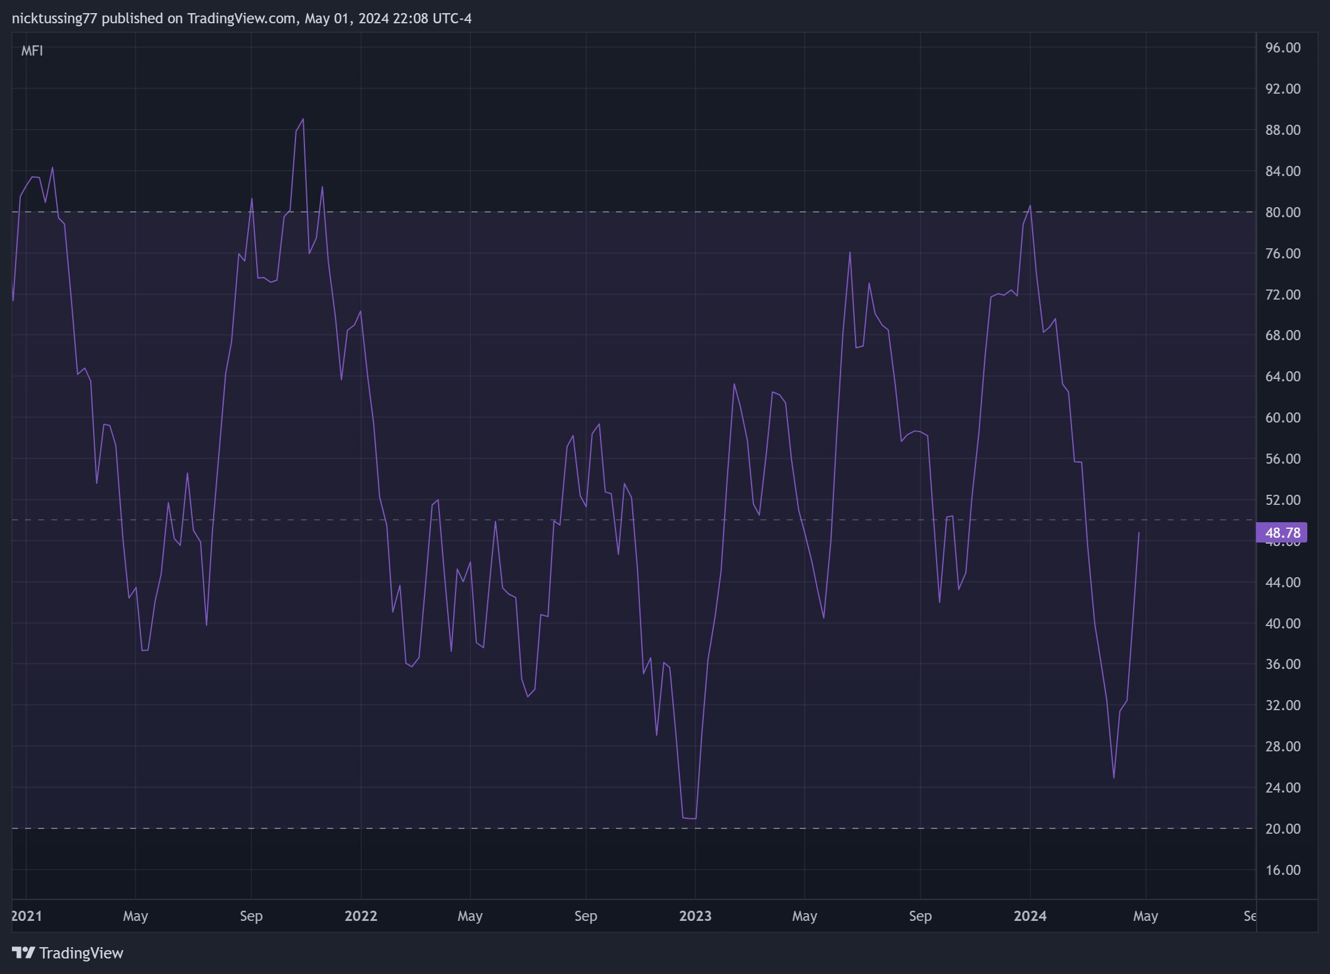Viewport: 1330px width, 974px height.
Task: Click the 88.00 price scale label
Action: coord(1283,130)
